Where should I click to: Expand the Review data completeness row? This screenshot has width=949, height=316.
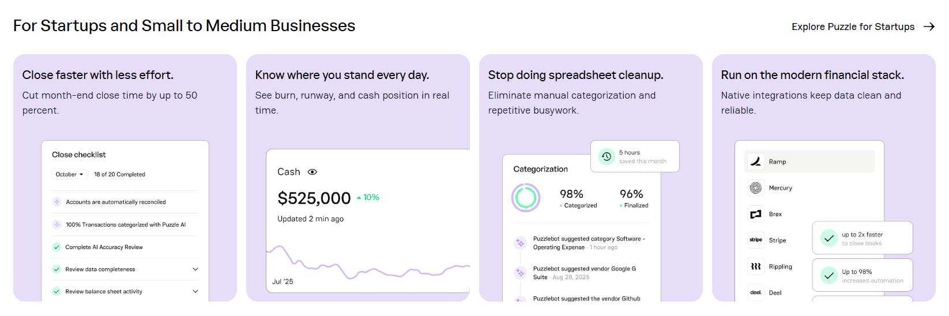click(195, 269)
